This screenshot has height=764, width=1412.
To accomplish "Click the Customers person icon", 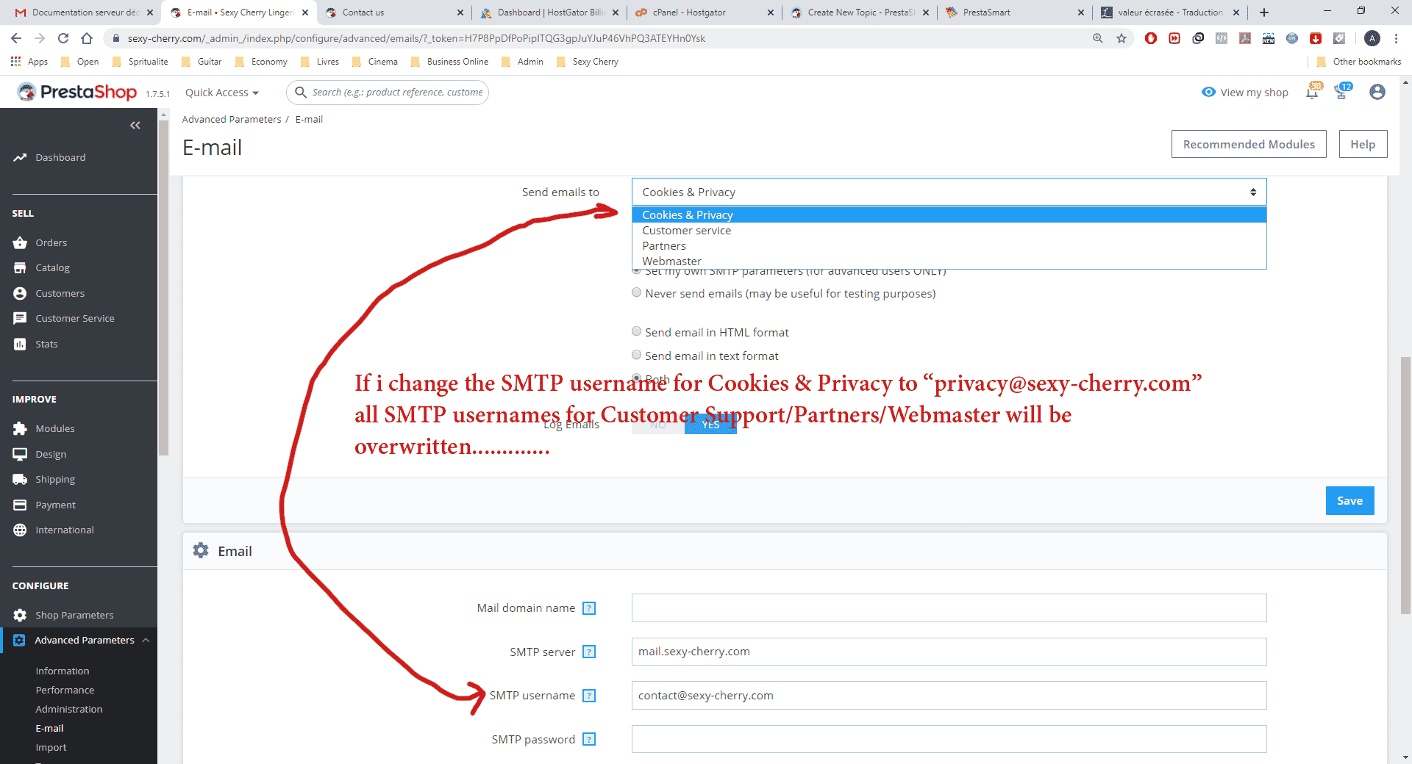I will [x=20, y=293].
